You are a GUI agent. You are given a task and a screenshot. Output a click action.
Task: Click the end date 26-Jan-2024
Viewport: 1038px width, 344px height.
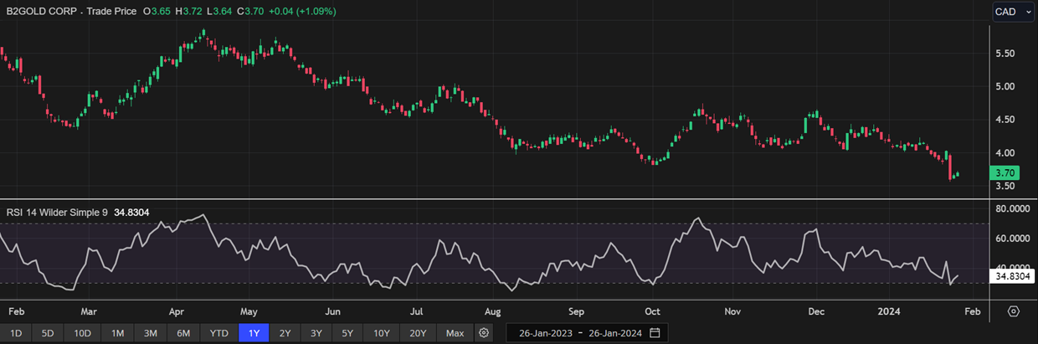[615, 333]
